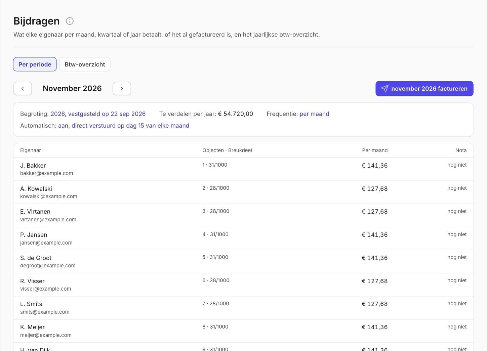
Task: Select owner P. Jansen
Action: point(34,235)
